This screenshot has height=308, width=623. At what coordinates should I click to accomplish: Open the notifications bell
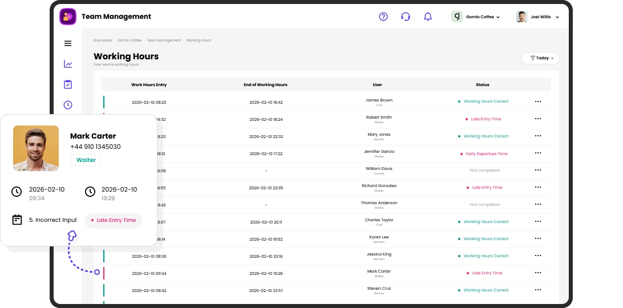[x=428, y=17]
